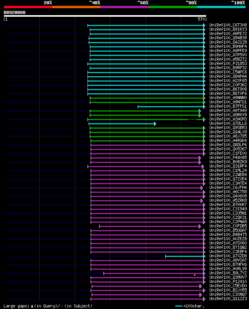Select the UniRef100_Q7DLL6 label
The width and height of the screenshot is (249, 309).
click(x=228, y=123)
